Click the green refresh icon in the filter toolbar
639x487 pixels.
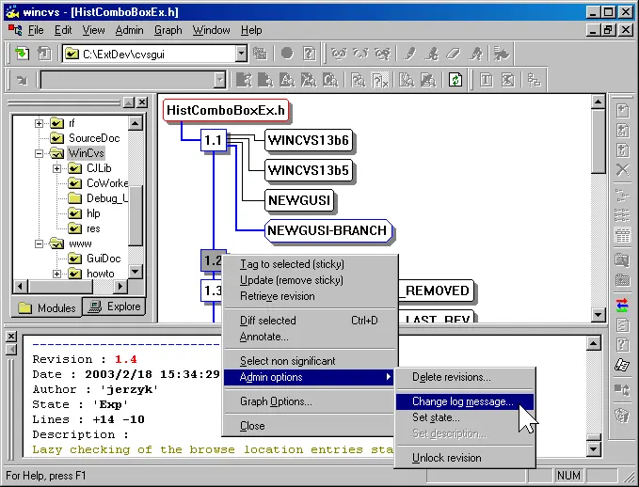[455, 79]
